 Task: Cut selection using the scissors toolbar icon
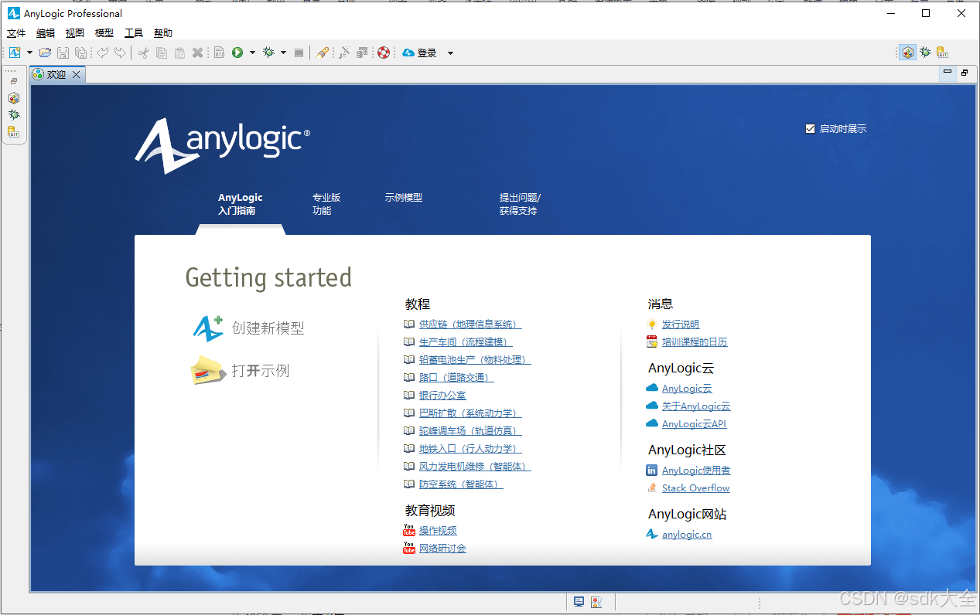click(143, 52)
